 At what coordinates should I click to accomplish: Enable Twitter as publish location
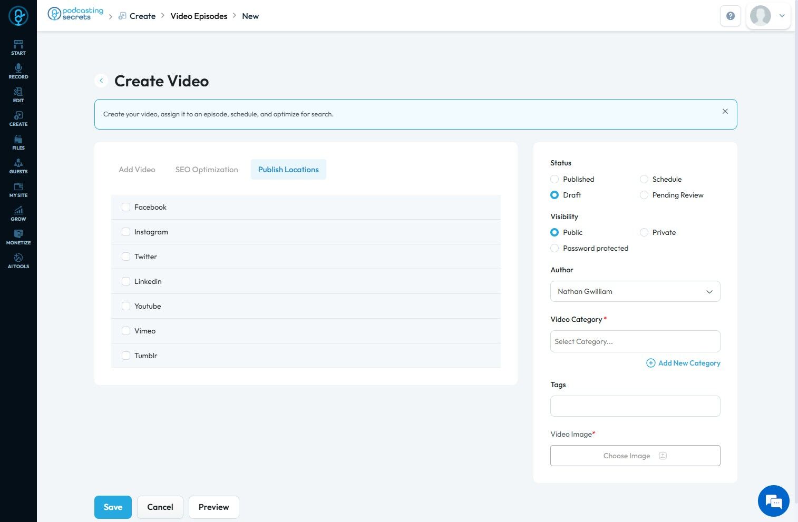[x=126, y=257]
